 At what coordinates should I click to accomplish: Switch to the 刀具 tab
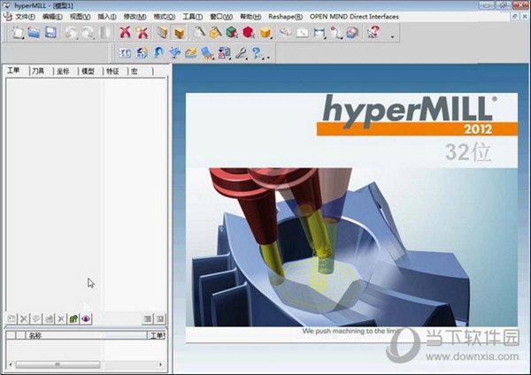pyautogui.click(x=38, y=71)
